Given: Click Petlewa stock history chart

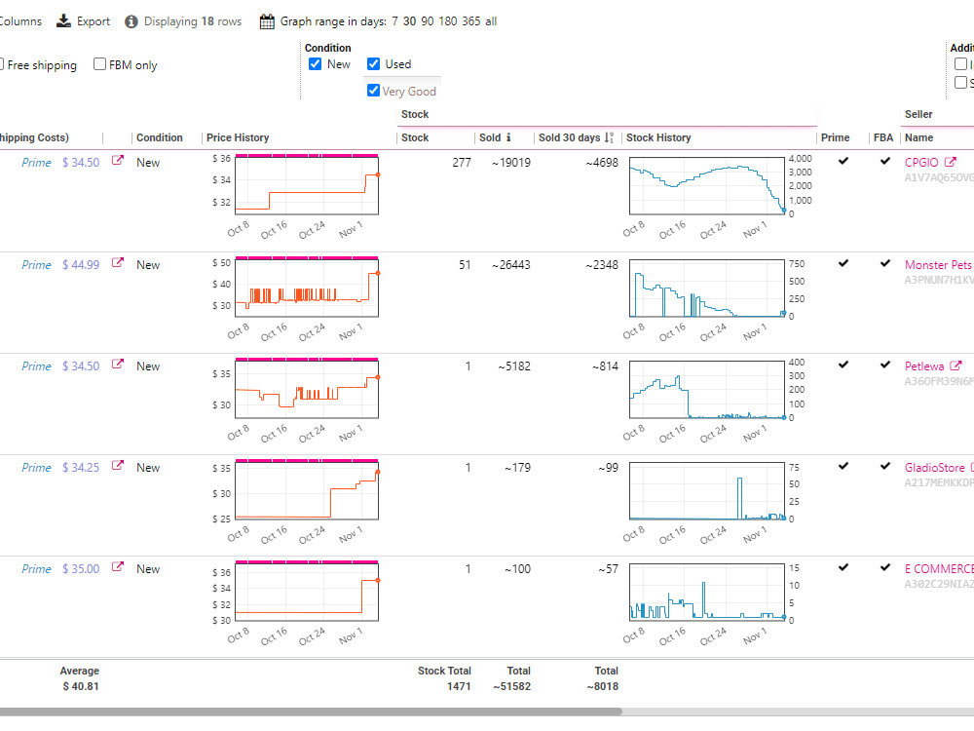Looking at the screenshot, I should click(x=707, y=389).
